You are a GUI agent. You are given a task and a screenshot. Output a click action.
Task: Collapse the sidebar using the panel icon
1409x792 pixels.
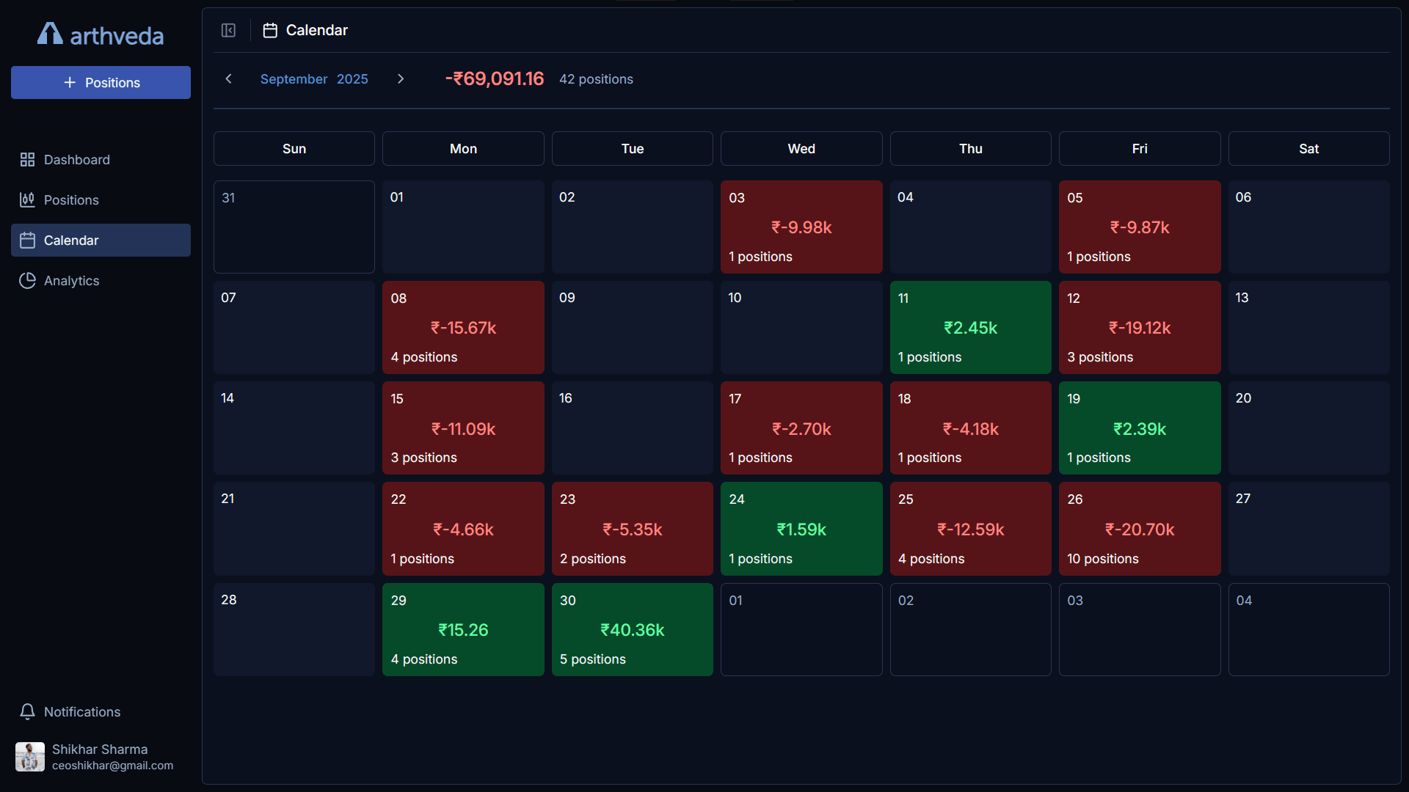coord(228,30)
